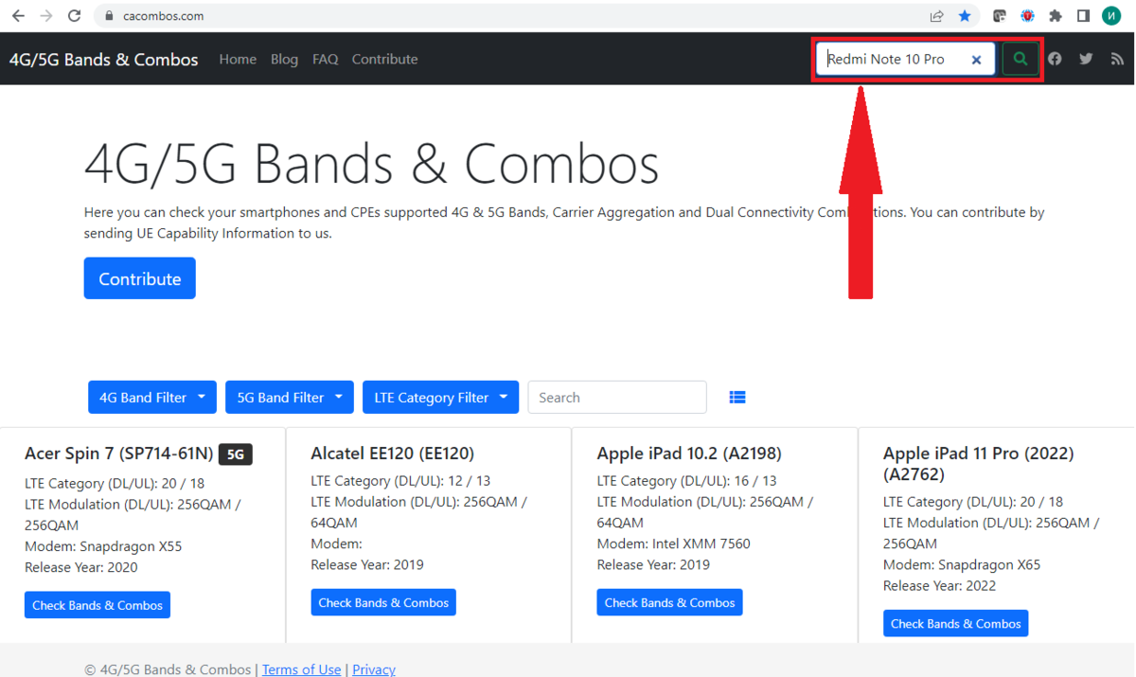Check Bands & Combos for iPad 11 Pro
This screenshot has height=677, width=1136.
point(955,623)
